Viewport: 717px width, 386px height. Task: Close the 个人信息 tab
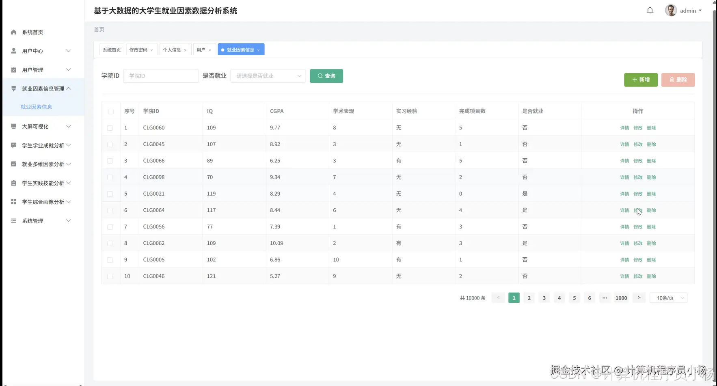(x=185, y=50)
